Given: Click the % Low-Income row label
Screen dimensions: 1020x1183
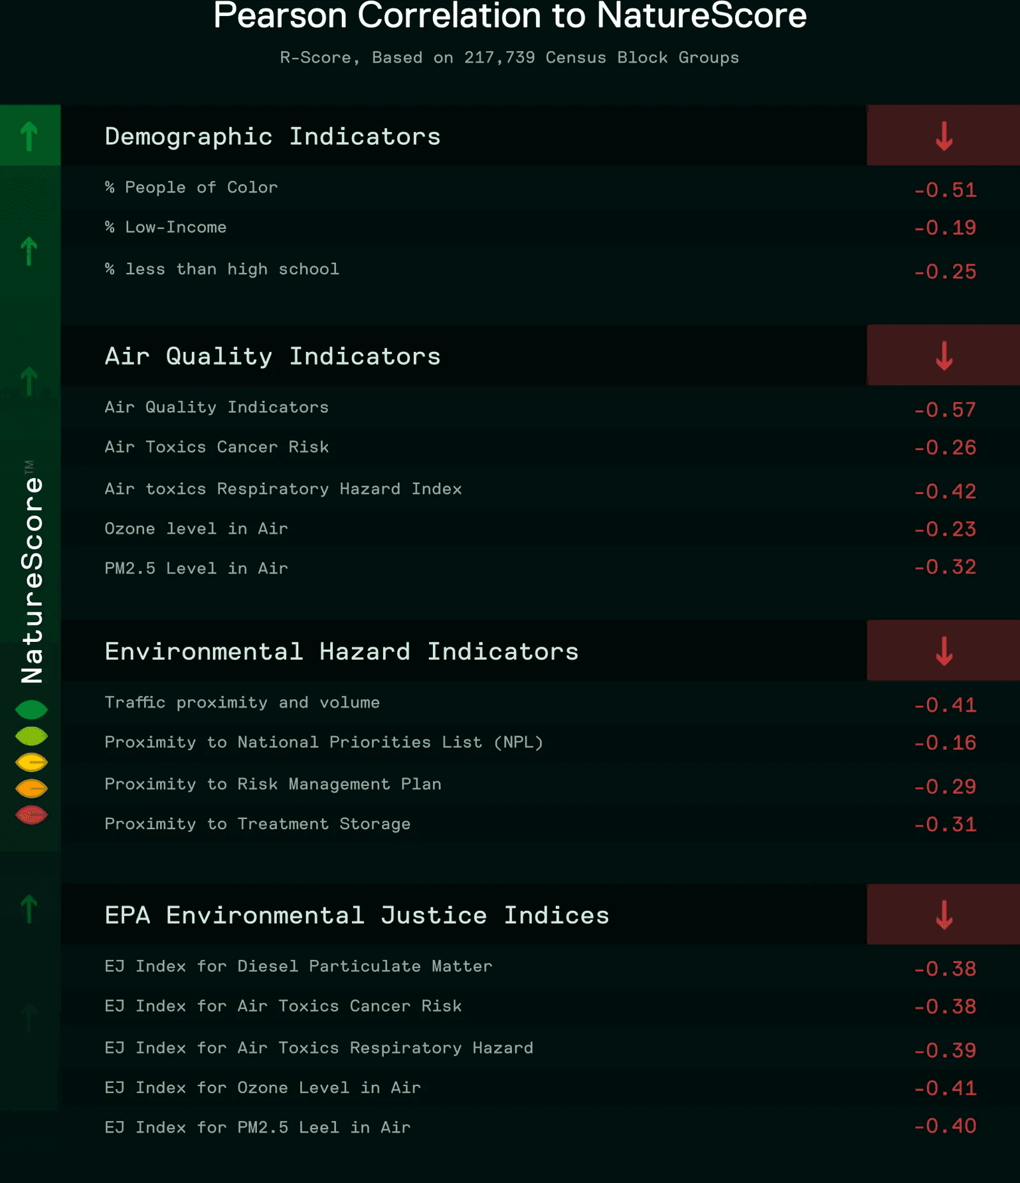Looking at the screenshot, I should [x=165, y=227].
